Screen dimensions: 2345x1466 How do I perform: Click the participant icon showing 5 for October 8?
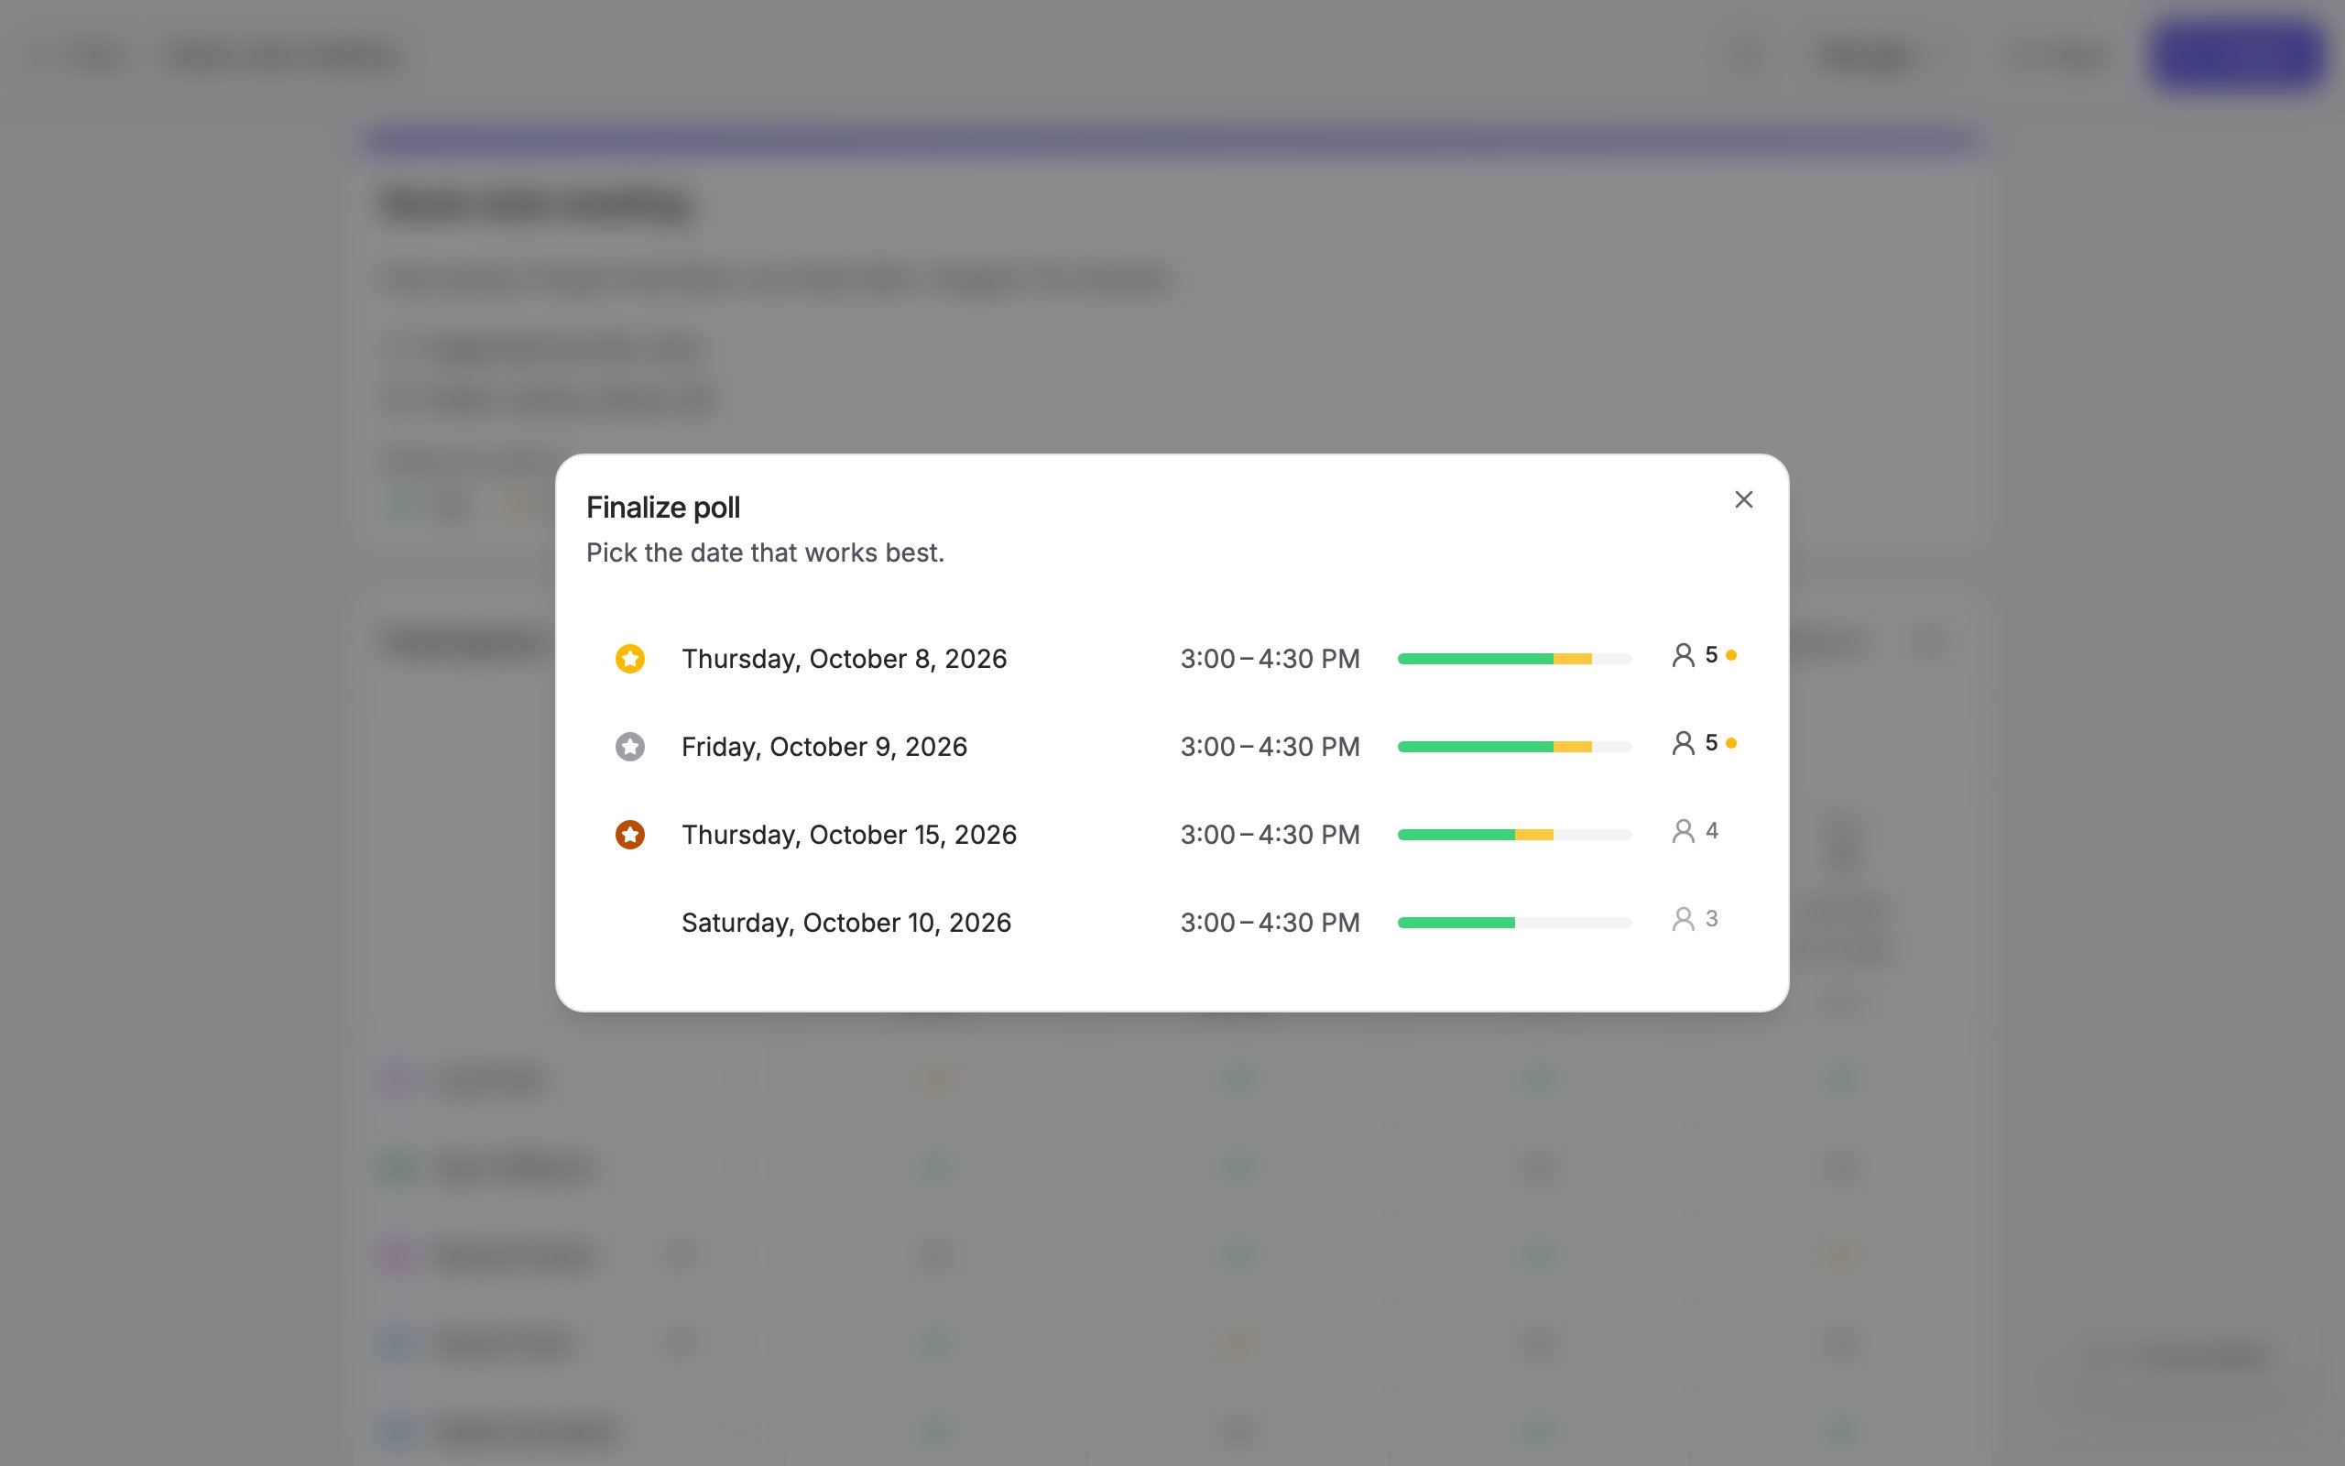(1683, 655)
